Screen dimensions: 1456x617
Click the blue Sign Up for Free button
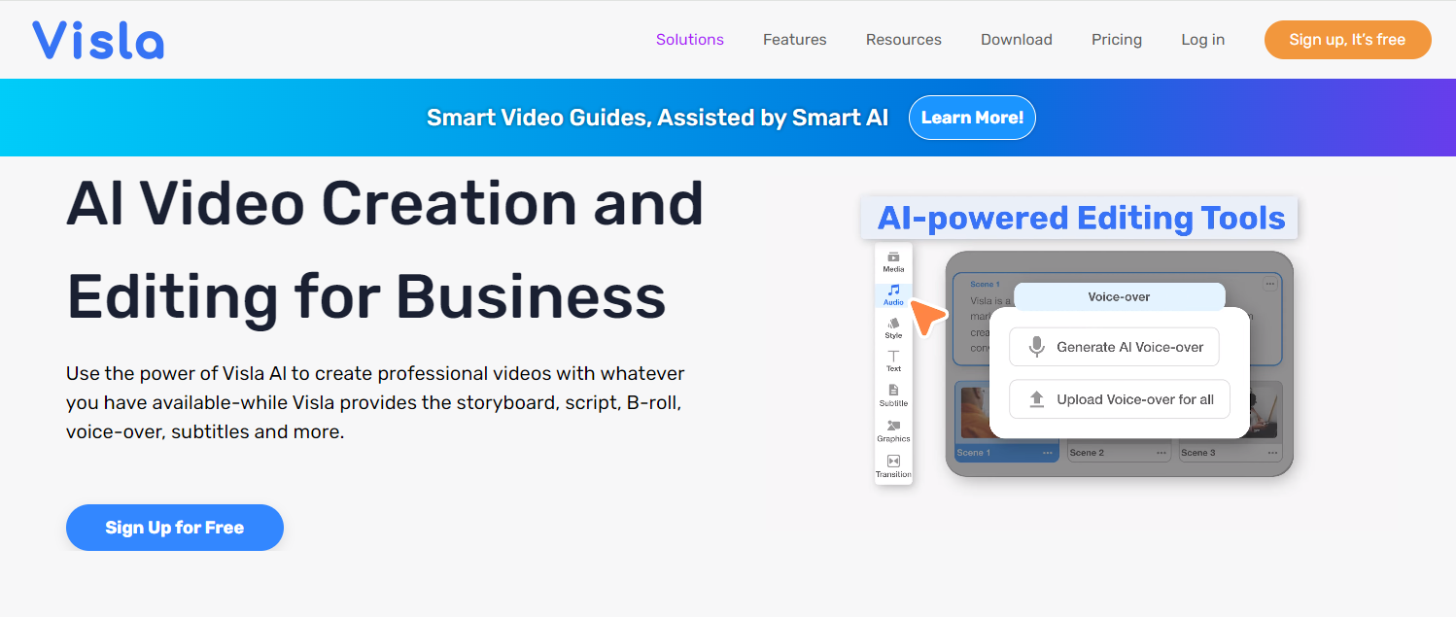175,528
